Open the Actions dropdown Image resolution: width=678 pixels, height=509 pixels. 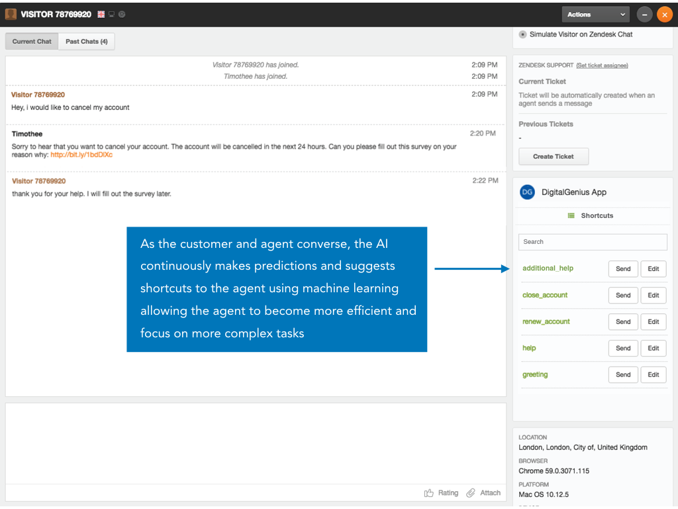click(x=595, y=14)
